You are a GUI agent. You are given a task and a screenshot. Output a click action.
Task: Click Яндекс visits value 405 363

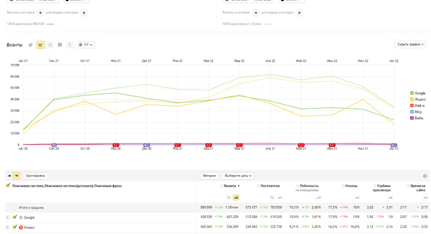(206, 227)
